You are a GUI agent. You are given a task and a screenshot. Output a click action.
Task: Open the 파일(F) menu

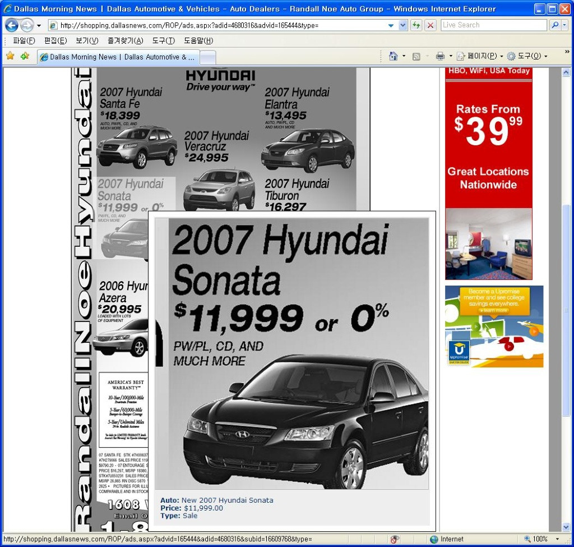24,40
